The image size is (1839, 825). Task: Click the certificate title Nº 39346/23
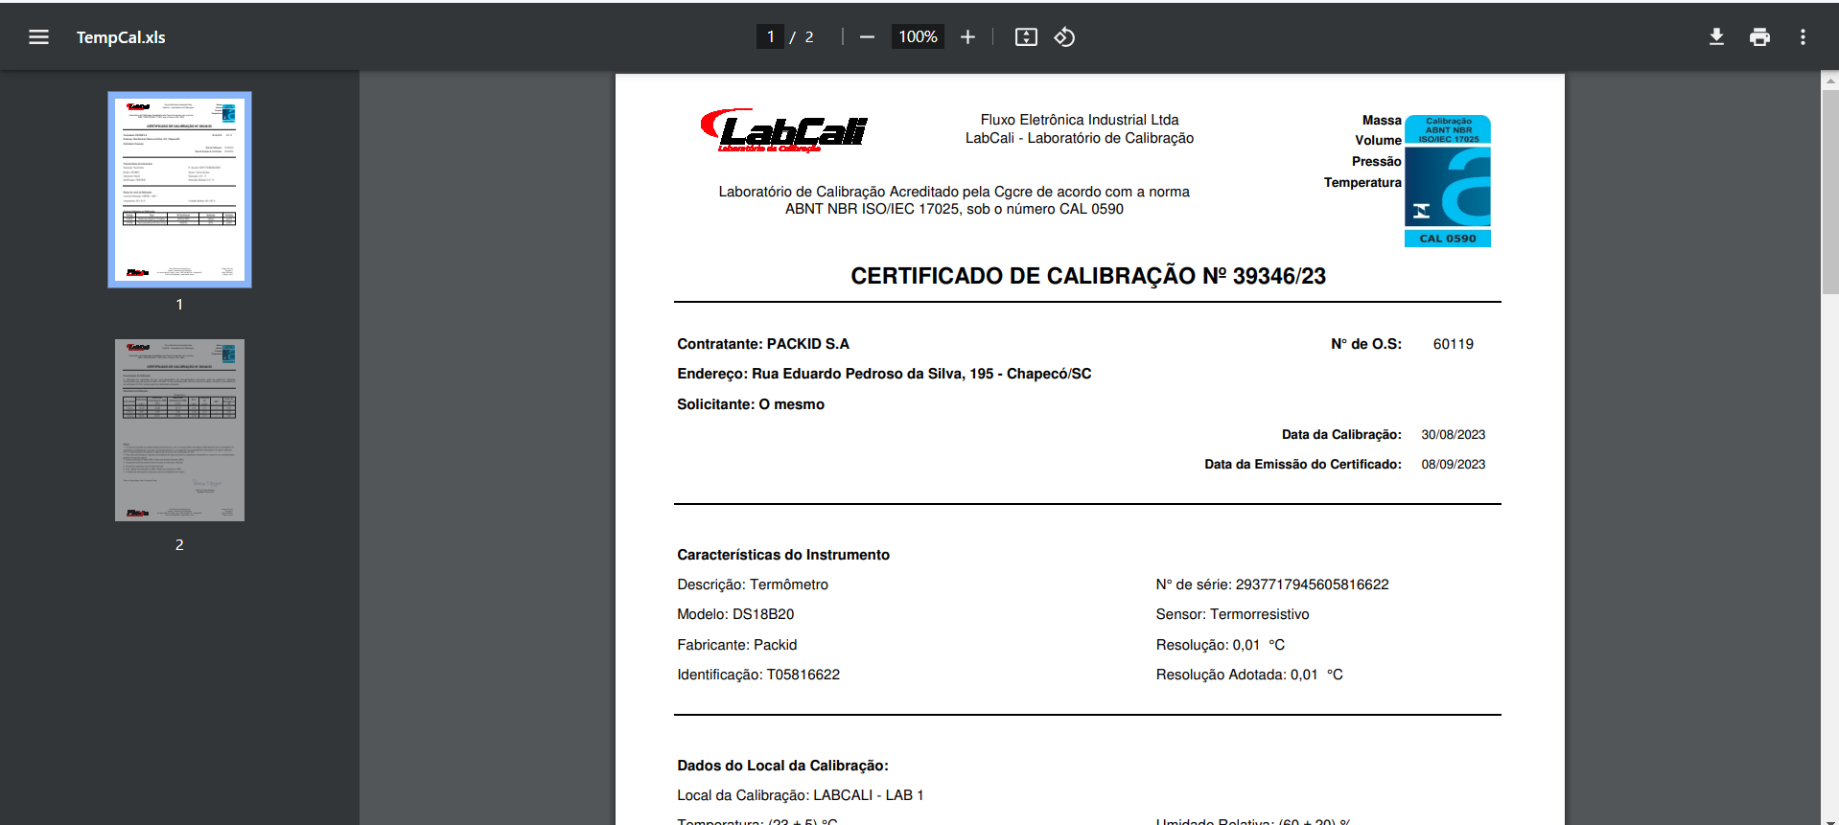coord(1087,276)
